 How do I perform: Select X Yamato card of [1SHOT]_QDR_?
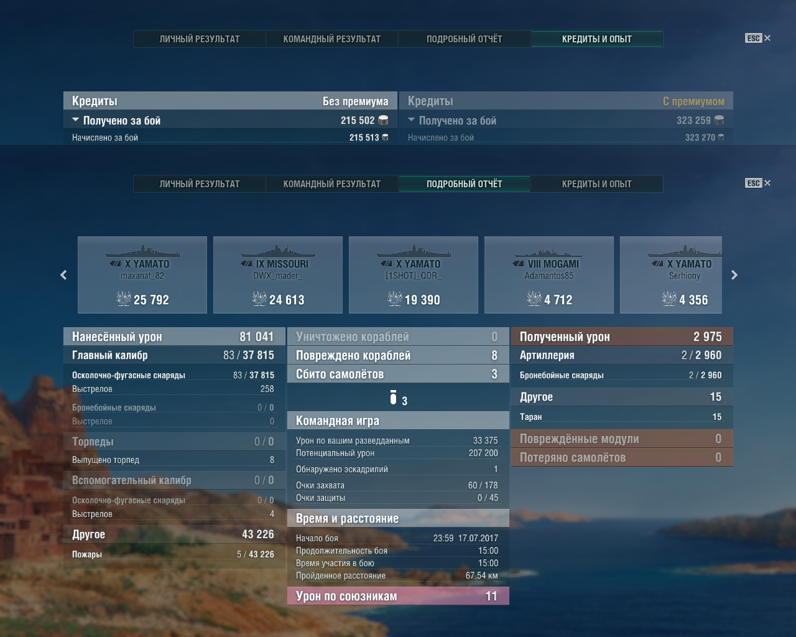tap(414, 275)
